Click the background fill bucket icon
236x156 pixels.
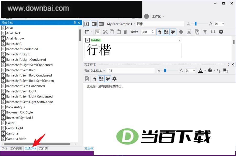tap(210, 70)
